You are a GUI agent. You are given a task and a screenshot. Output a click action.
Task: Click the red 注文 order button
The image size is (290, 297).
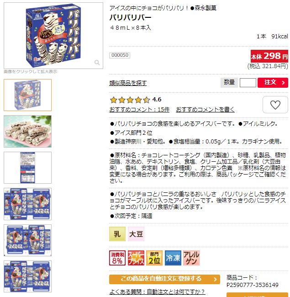tap(273, 83)
